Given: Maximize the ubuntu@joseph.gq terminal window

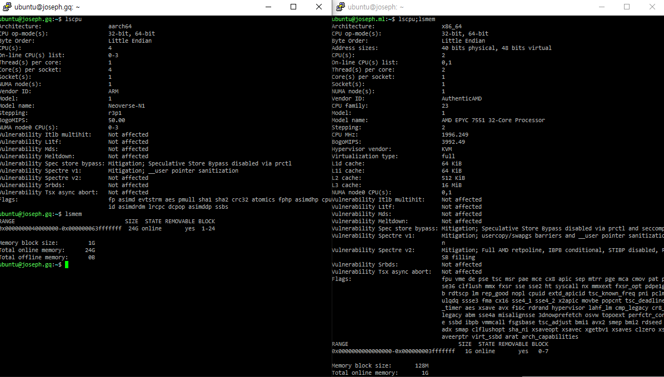Looking at the screenshot, I should coord(293,7).
